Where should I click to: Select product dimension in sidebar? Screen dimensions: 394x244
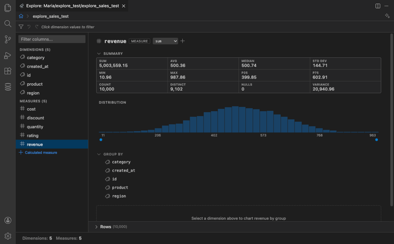click(52, 84)
